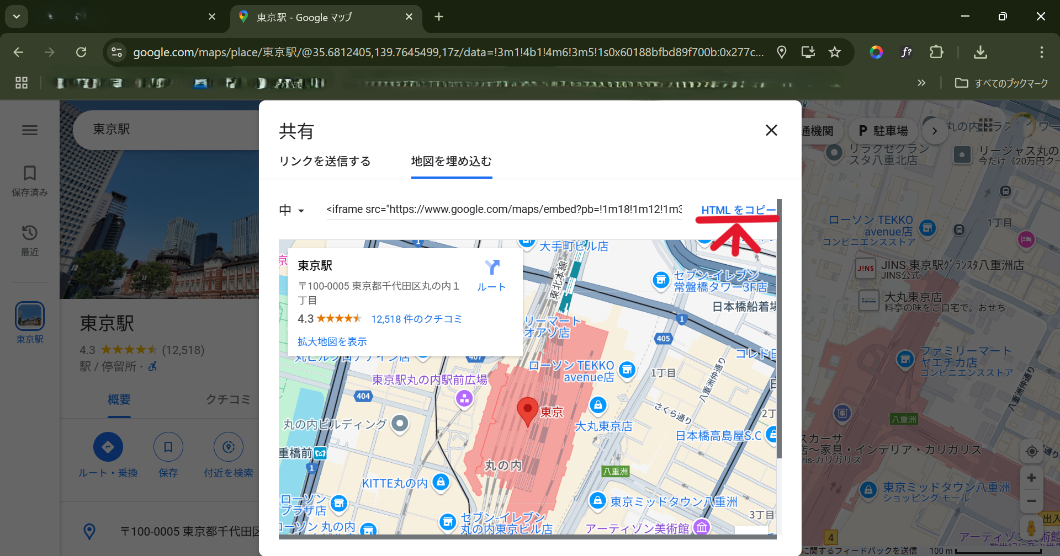The width and height of the screenshot is (1060, 556).
Task: Switch to リンクを送信する tab
Action: (x=325, y=161)
